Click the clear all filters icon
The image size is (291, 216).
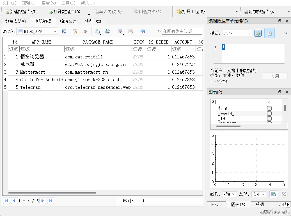[75, 31]
